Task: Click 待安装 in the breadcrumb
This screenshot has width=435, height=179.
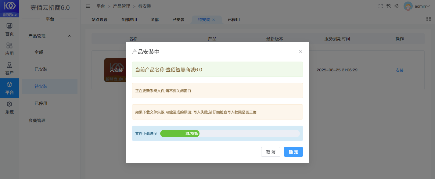Action: coord(145,6)
